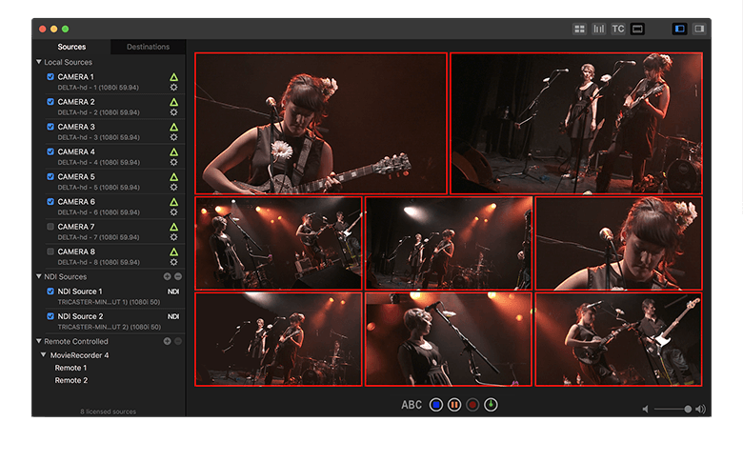Image resolution: width=743 pixels, height=462 pixels.
Task: Enable the CAMERA 7 checkbox
Action: click(50, 227)
